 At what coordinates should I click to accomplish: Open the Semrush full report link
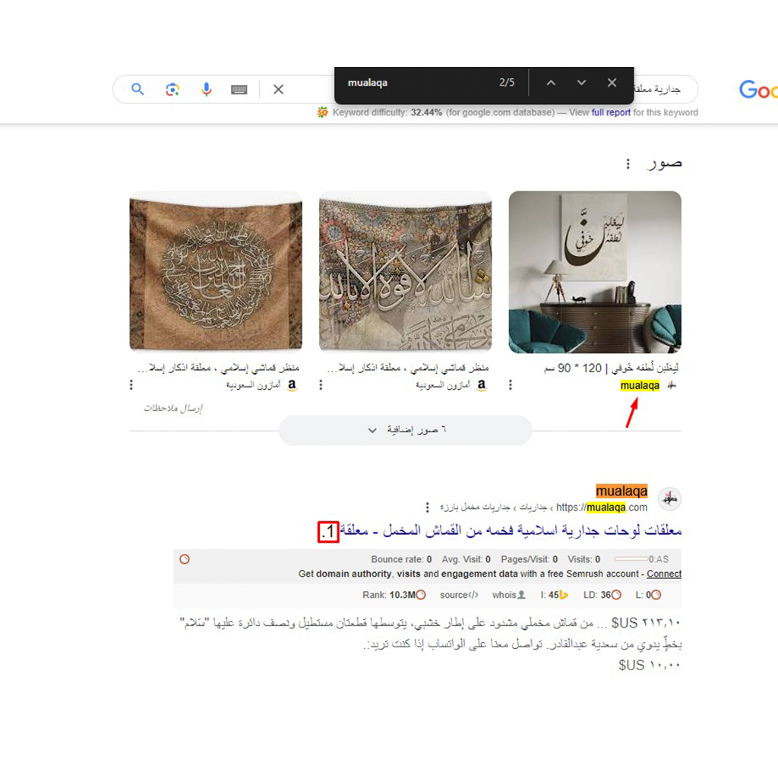tap(611, 112)
